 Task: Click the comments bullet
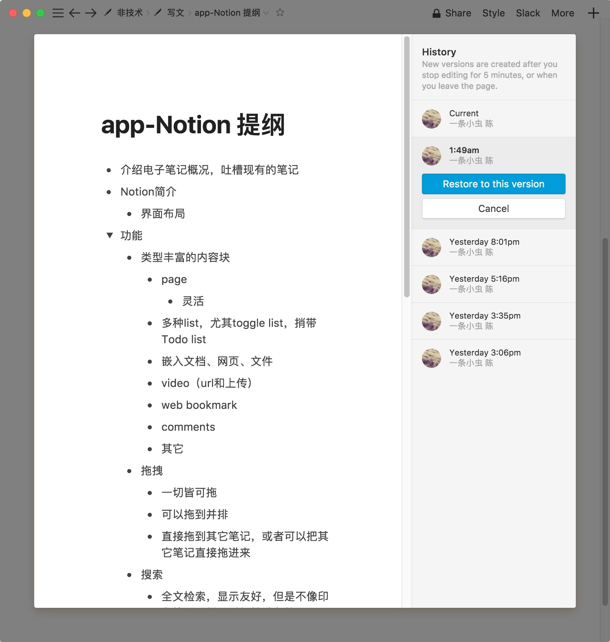[188, 427]
